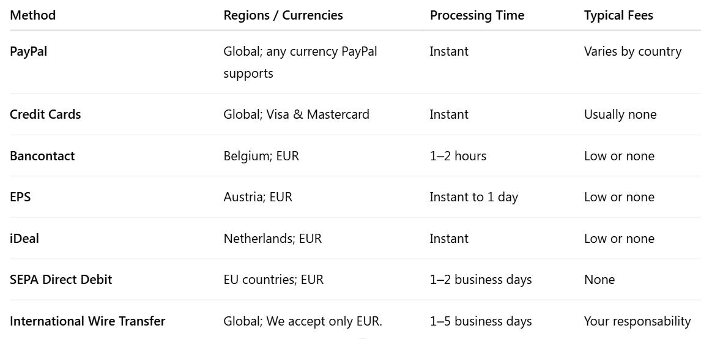Click the 'Global; Visa & Mastercard' cell

coord(297,114)
